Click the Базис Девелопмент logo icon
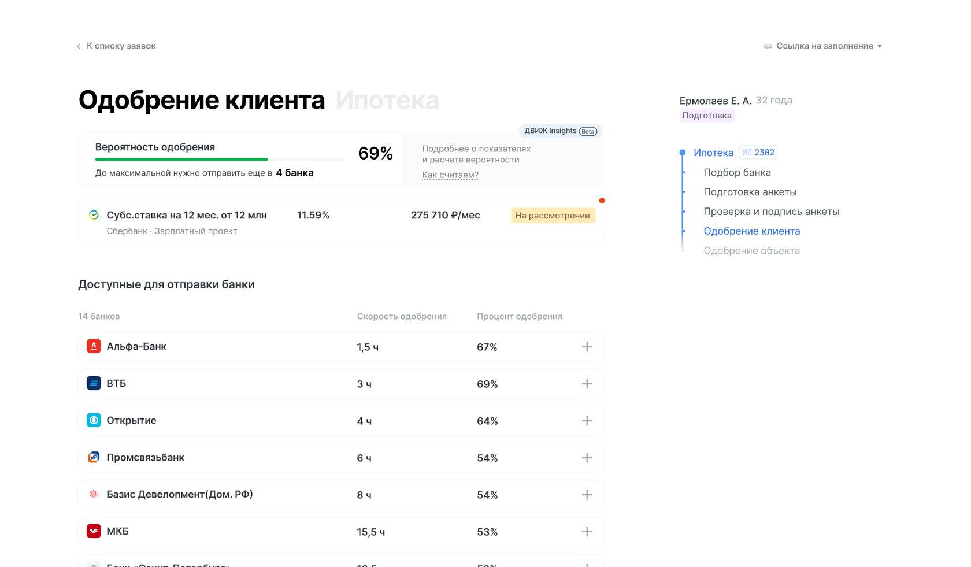The height and width of the screenshot is (567, 971). [94, 494]
